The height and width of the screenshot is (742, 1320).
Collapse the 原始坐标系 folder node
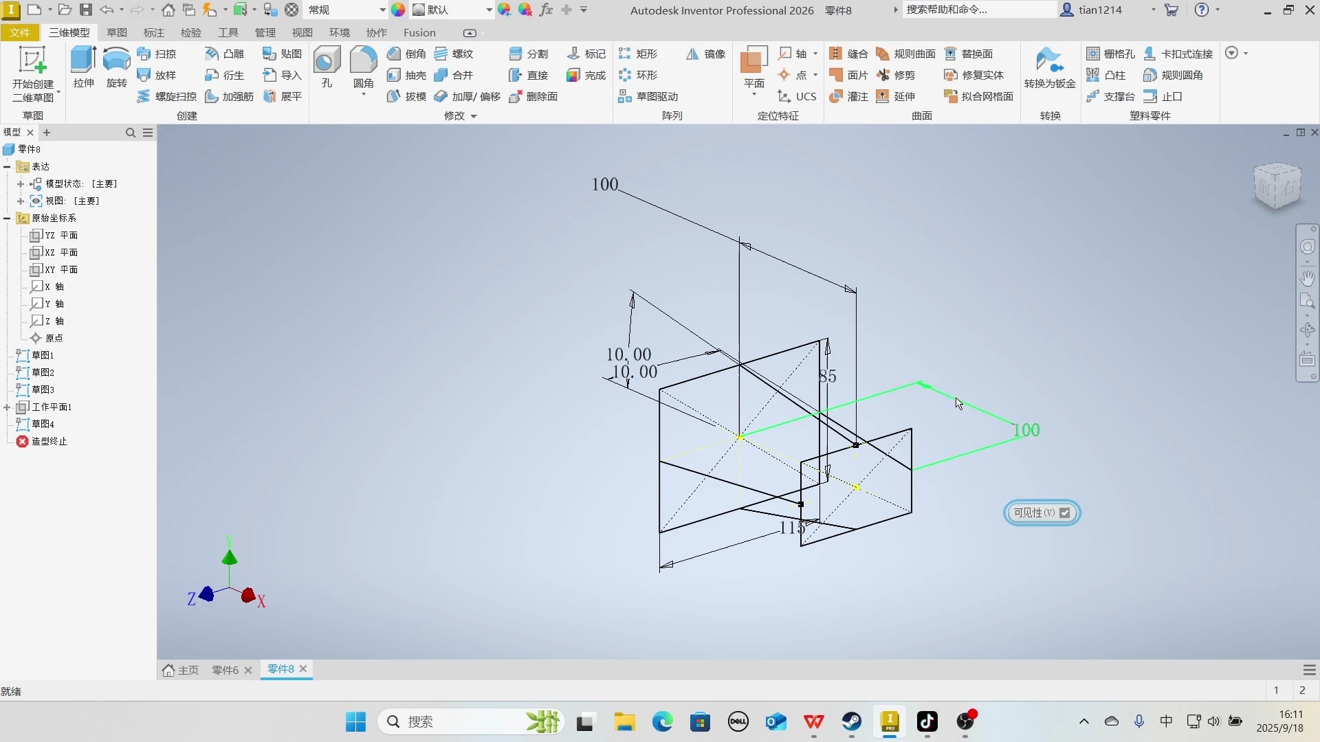point(7,218)
